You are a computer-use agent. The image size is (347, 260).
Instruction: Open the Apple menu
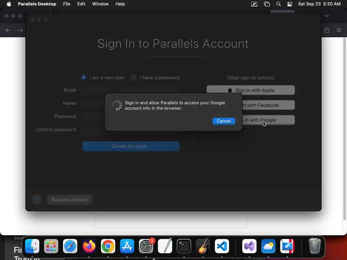click(9, 4)
